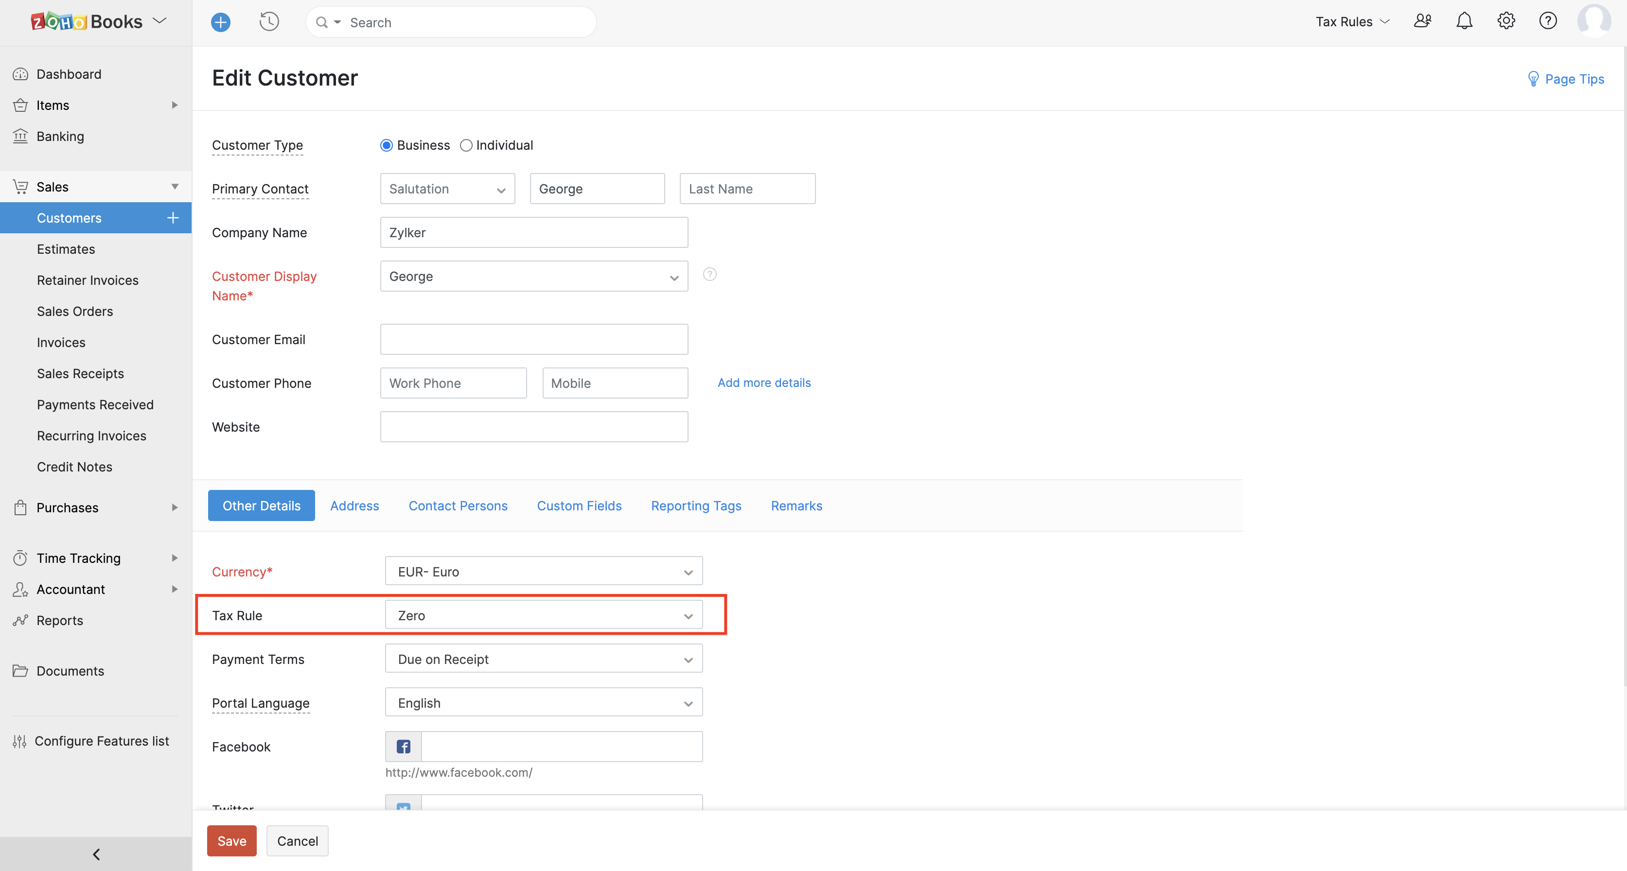Viewport: 1627px width, 871px height.
Task: Select the Business customer type
Action: pyautogui.click(x=386, y=145)
